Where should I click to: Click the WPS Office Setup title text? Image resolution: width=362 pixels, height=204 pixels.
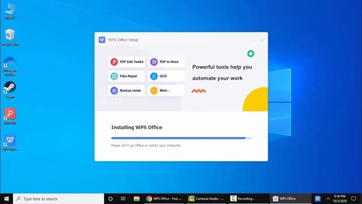(123, 40)
